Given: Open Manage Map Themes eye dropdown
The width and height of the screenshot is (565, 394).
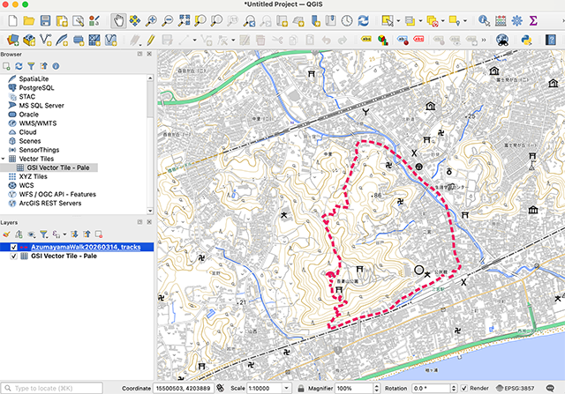Looking at the screenshot, I should [32, 234].
